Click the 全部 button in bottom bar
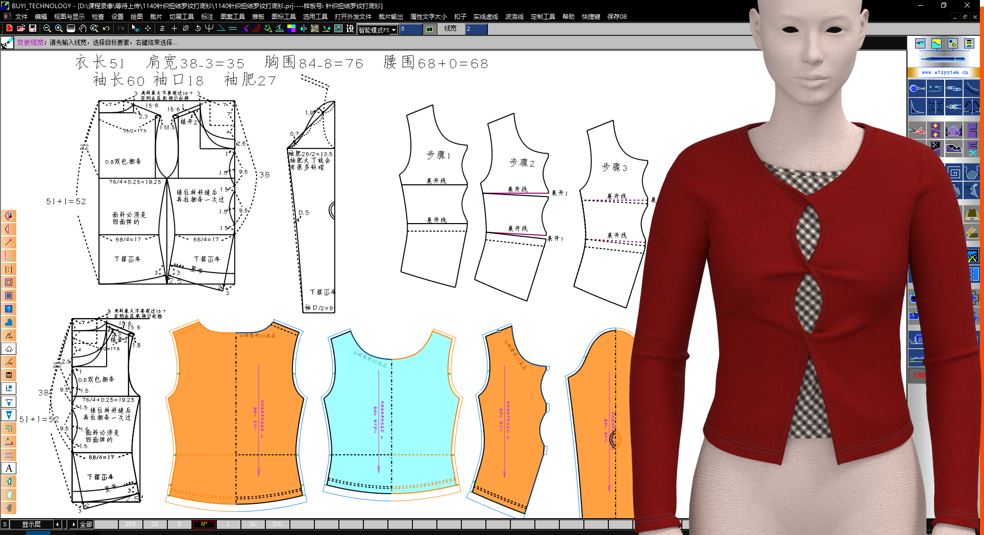The width and height of the screenshot is (984, 535). point(86,524)
